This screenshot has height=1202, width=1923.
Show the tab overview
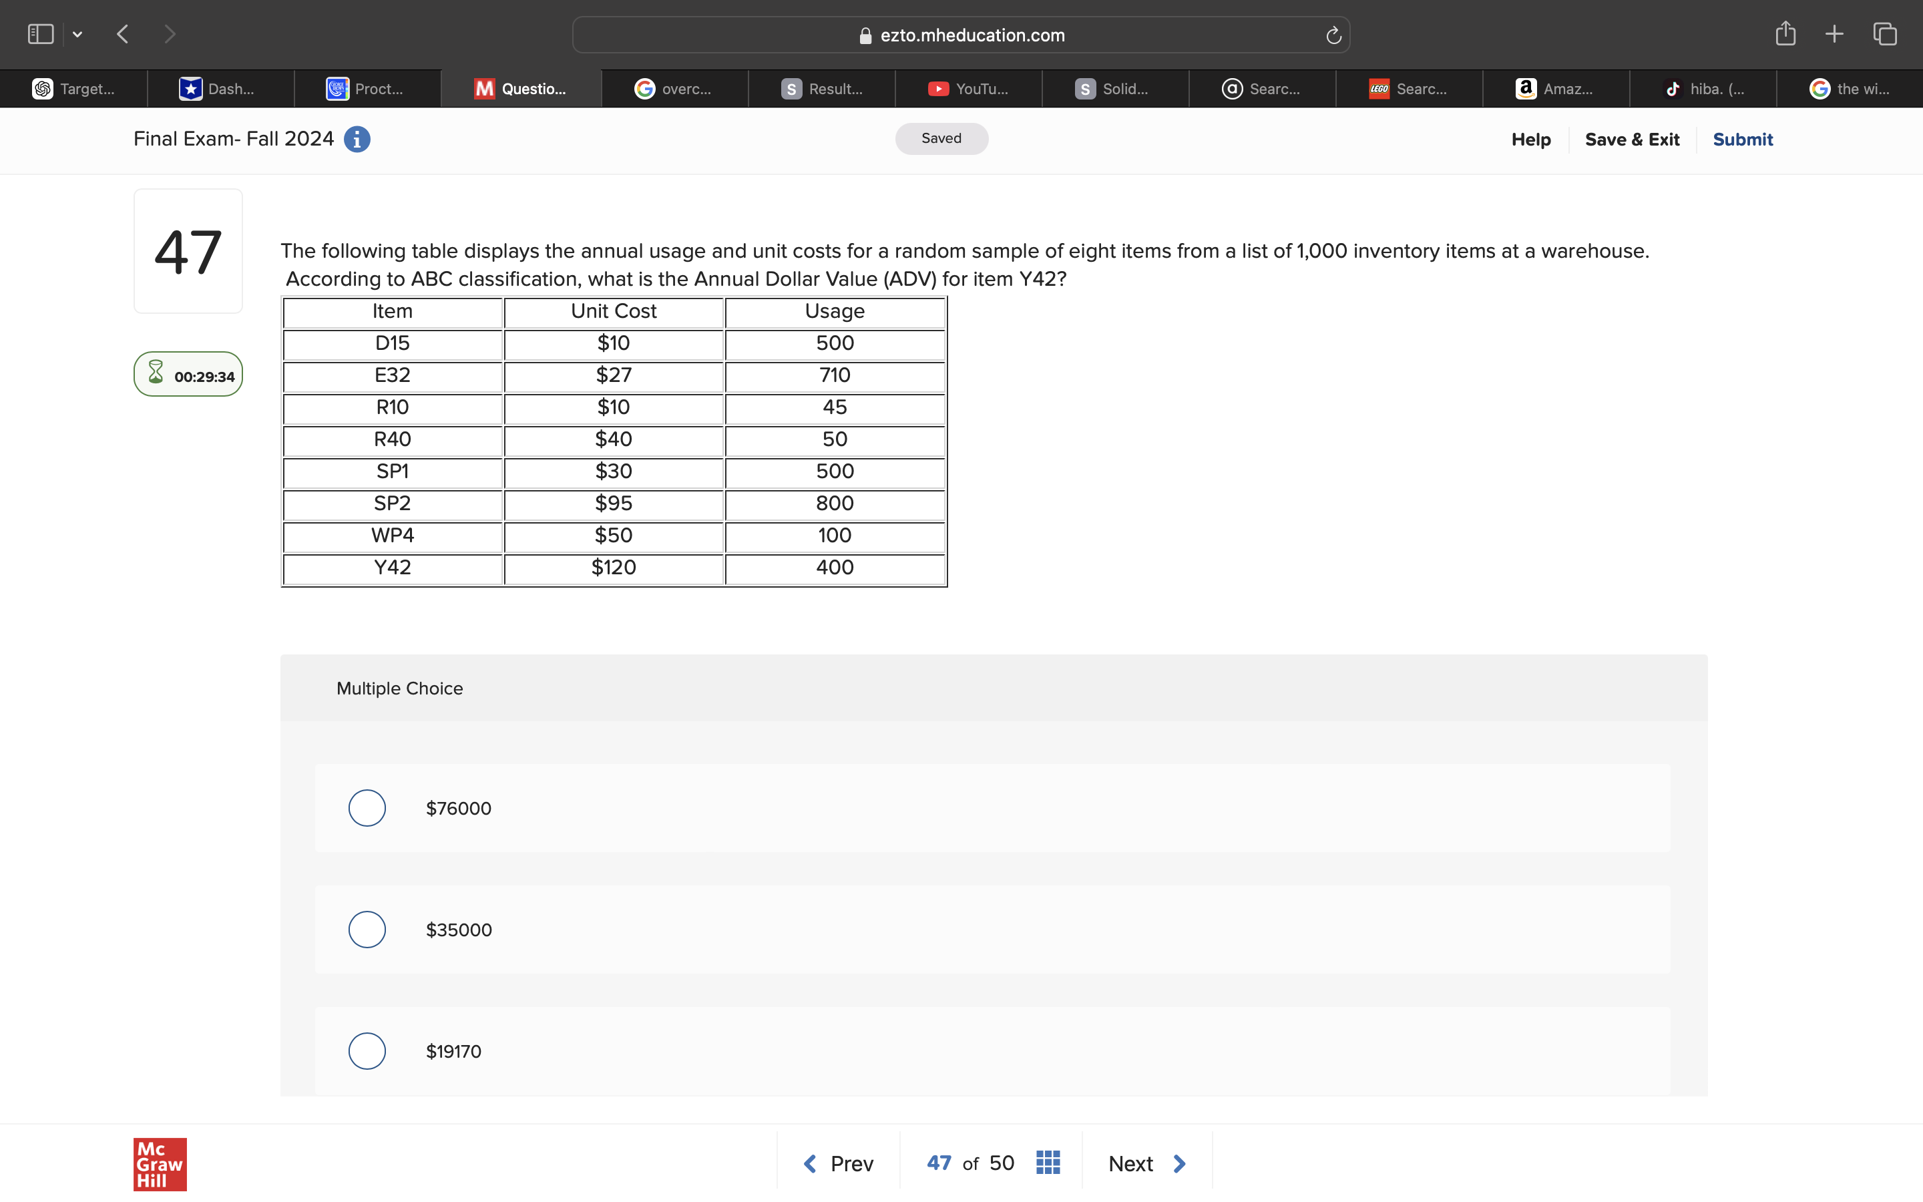[1884, 33]
